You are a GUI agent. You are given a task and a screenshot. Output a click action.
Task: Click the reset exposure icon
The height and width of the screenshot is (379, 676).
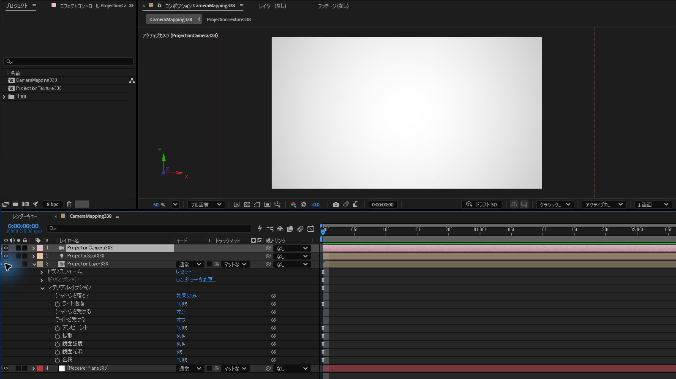[x=304, y=204]
